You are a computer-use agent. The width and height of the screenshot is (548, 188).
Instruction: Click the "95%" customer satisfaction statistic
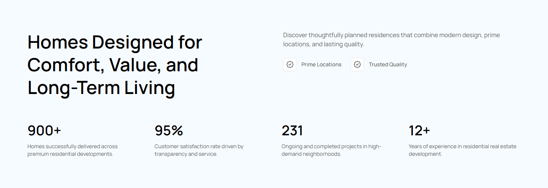point(169,130)
